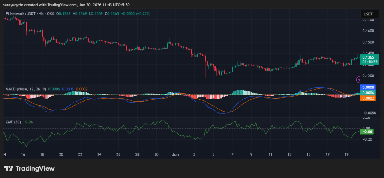Click the 7 date label on time axis

232,154
